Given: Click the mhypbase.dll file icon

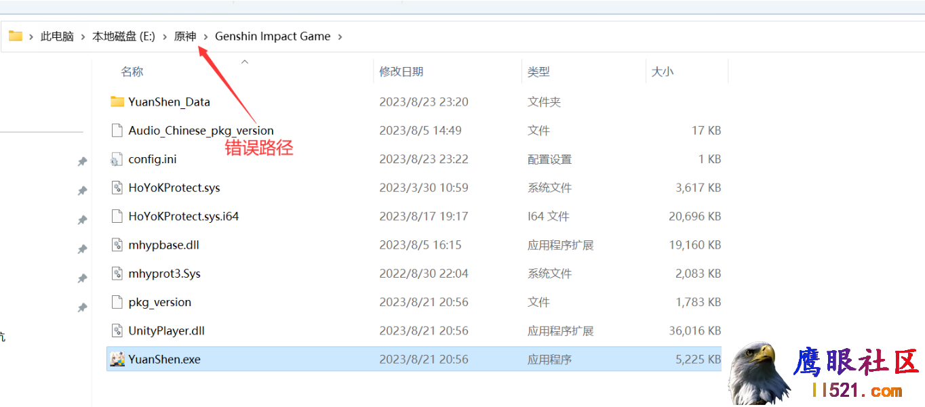Looking at the screenshot, I should point(117,244).
